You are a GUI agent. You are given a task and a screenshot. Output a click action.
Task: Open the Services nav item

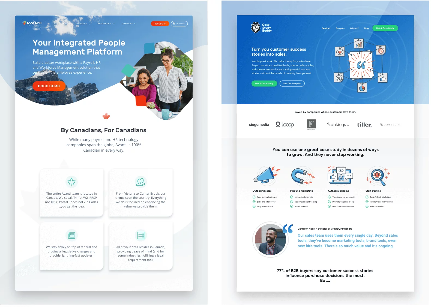pyautogui.click(x=326, y=28)
